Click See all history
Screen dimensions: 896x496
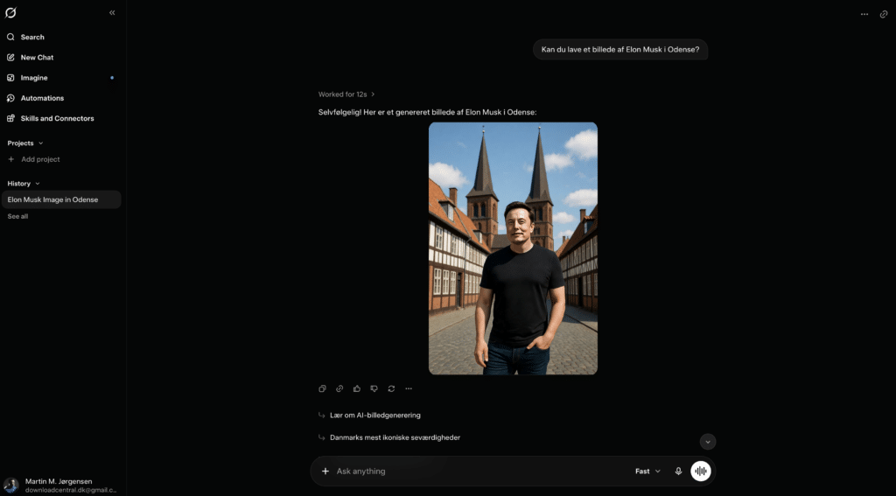click(17, 217)
